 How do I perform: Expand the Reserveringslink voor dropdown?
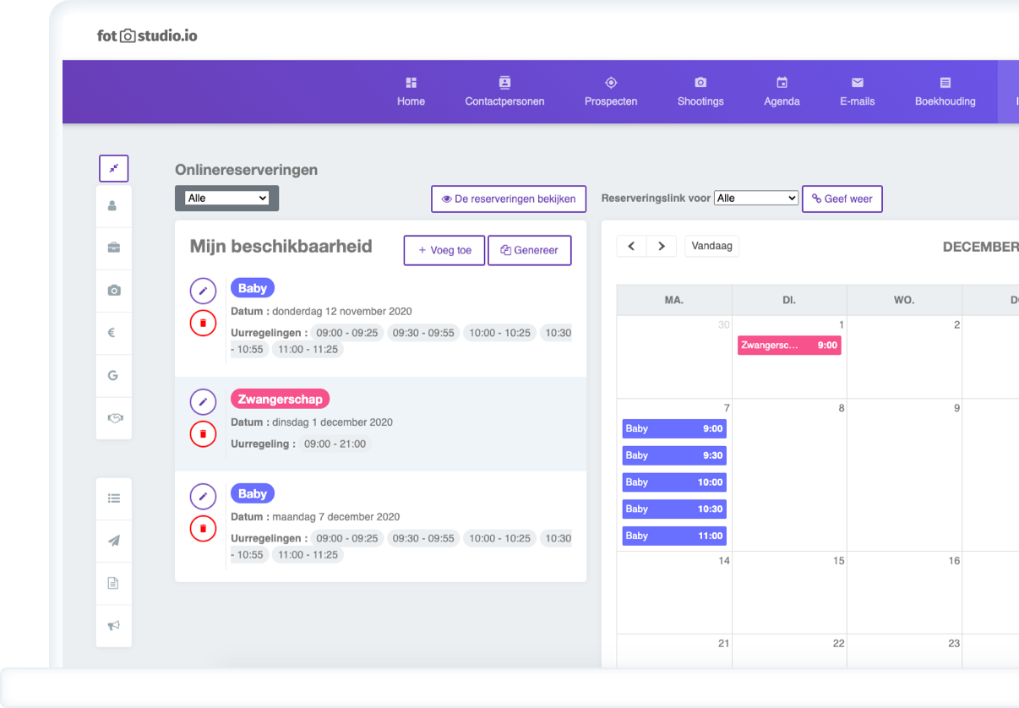(755, 199)
